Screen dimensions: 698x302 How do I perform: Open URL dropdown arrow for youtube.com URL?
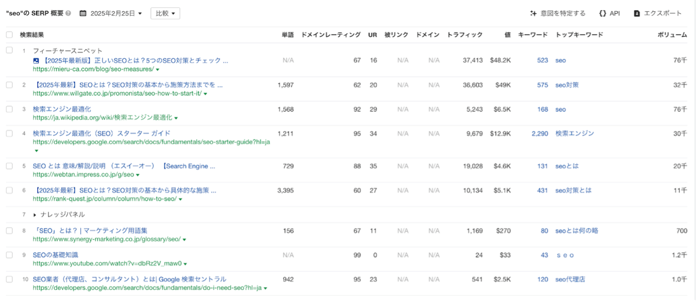(186, 264)
